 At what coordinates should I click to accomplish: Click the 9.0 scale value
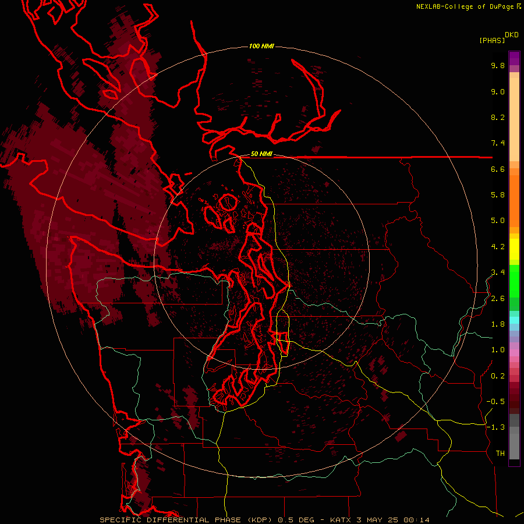coord(498,91)
